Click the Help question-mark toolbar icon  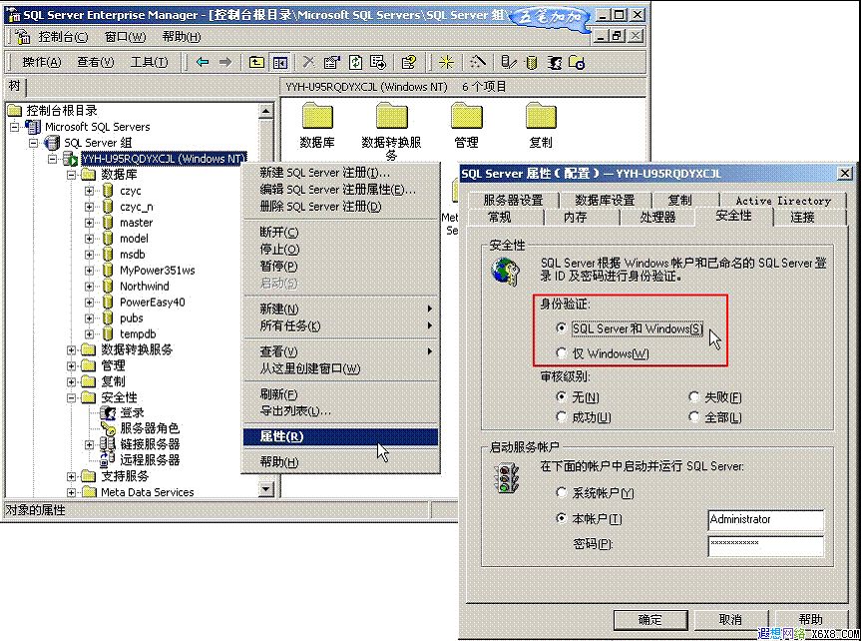click(408, 62)
